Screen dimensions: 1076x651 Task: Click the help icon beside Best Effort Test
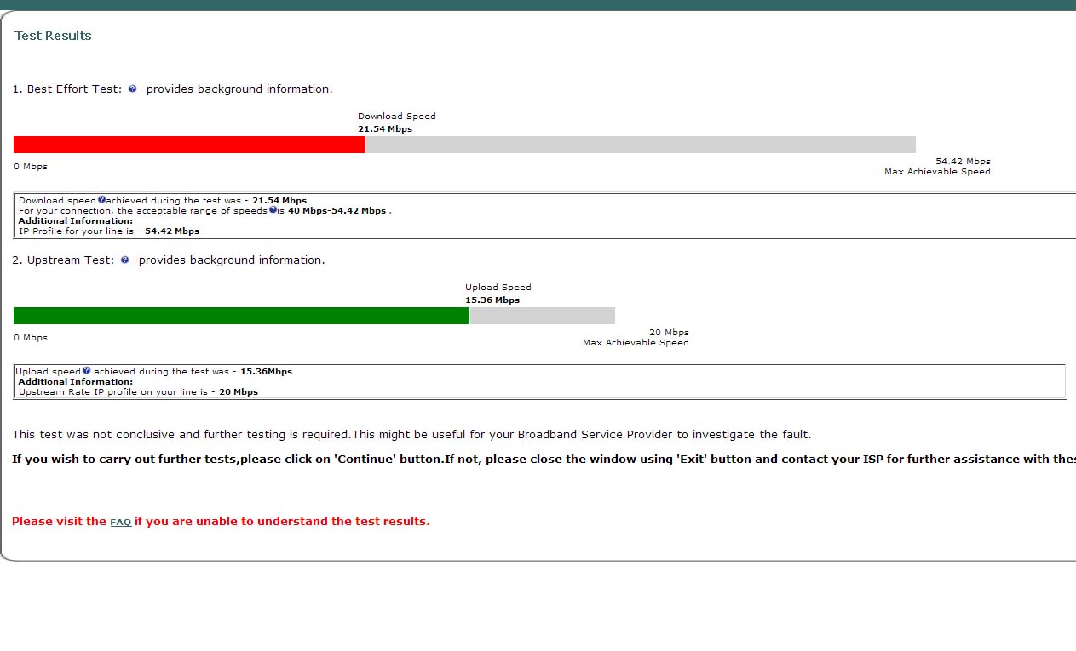click(132, 89)
